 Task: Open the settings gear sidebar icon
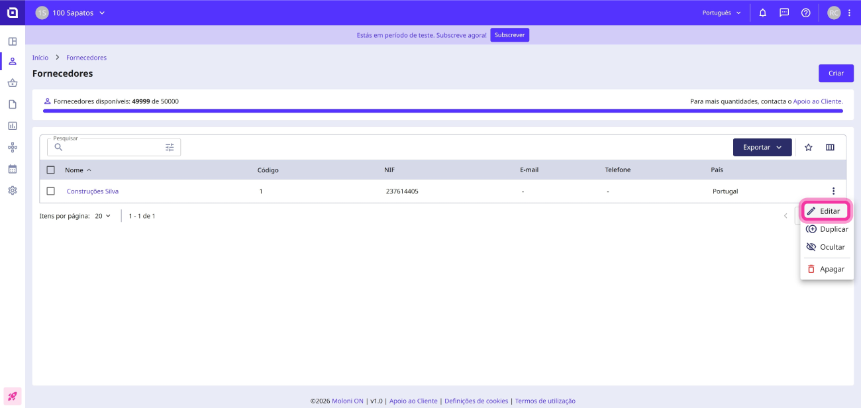coord(13,190)
